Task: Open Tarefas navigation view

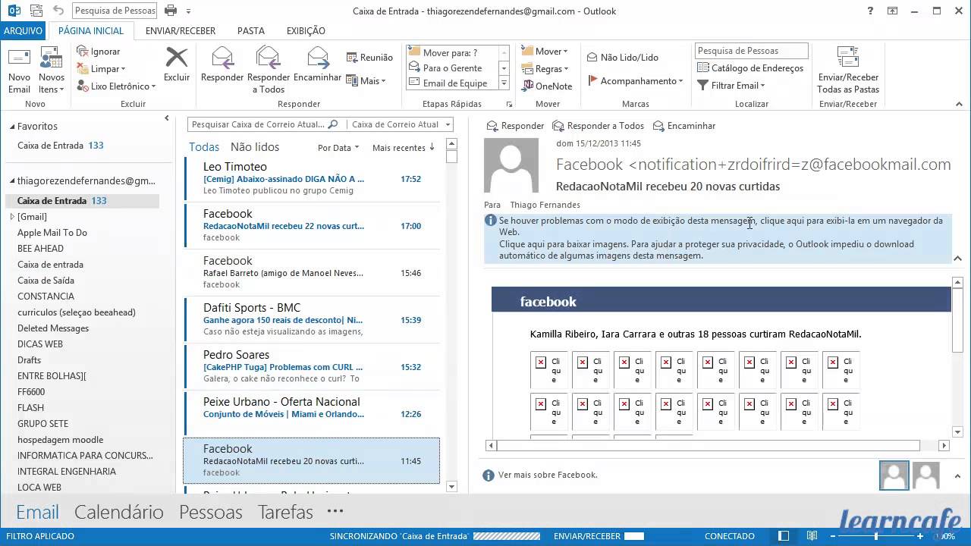Action: (285, 512)
